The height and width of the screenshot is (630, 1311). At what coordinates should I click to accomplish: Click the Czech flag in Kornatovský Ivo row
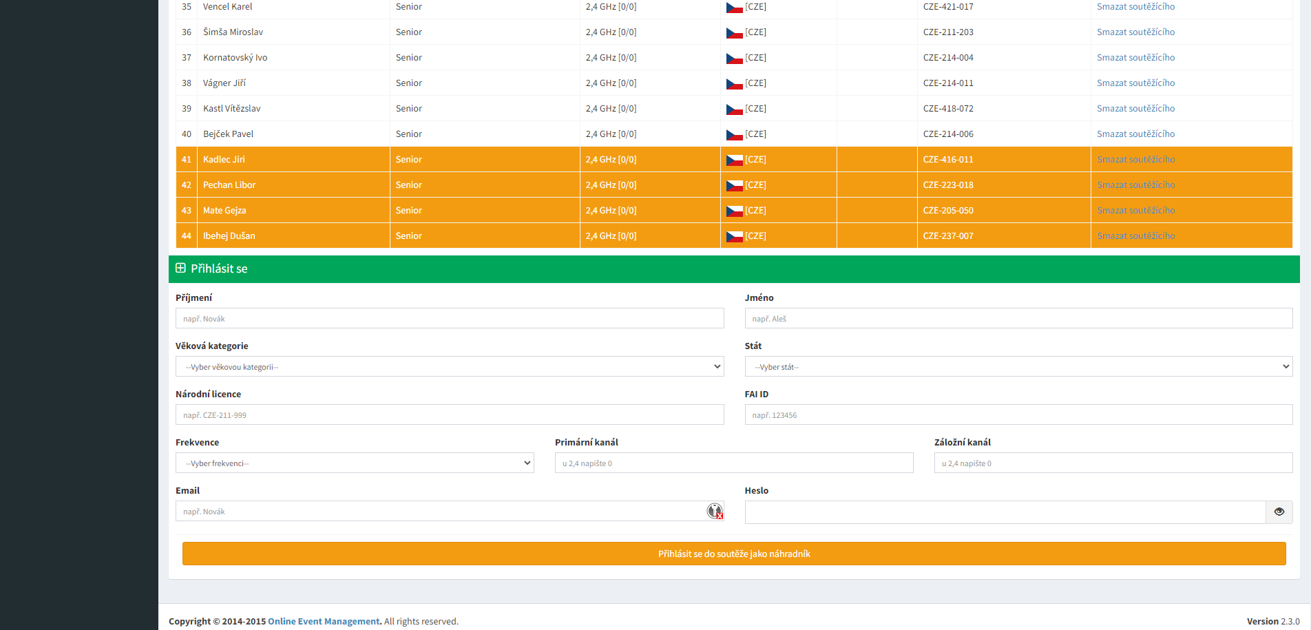pos(734,58)
